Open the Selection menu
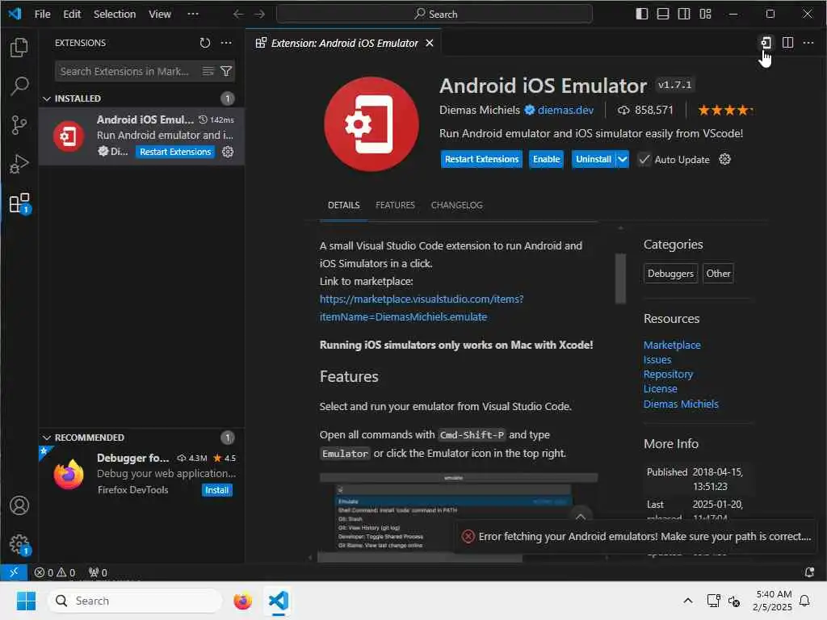 115,14
